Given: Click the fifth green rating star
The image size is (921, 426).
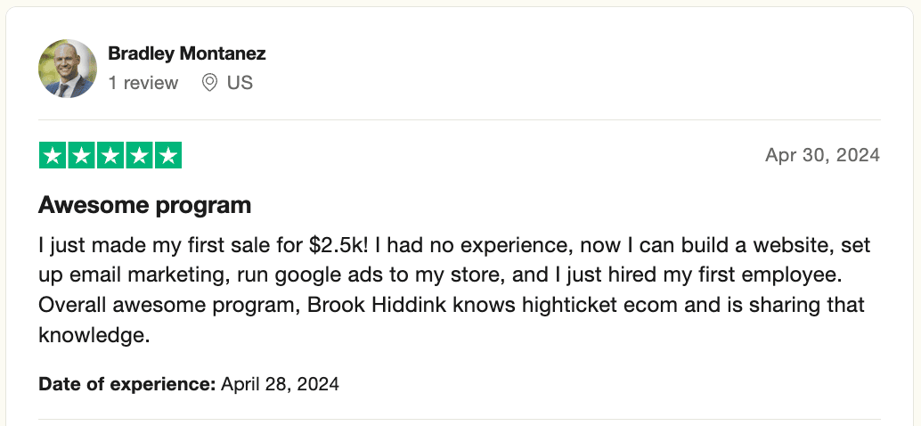Looking at the screenshot, I should pos(167,156).
